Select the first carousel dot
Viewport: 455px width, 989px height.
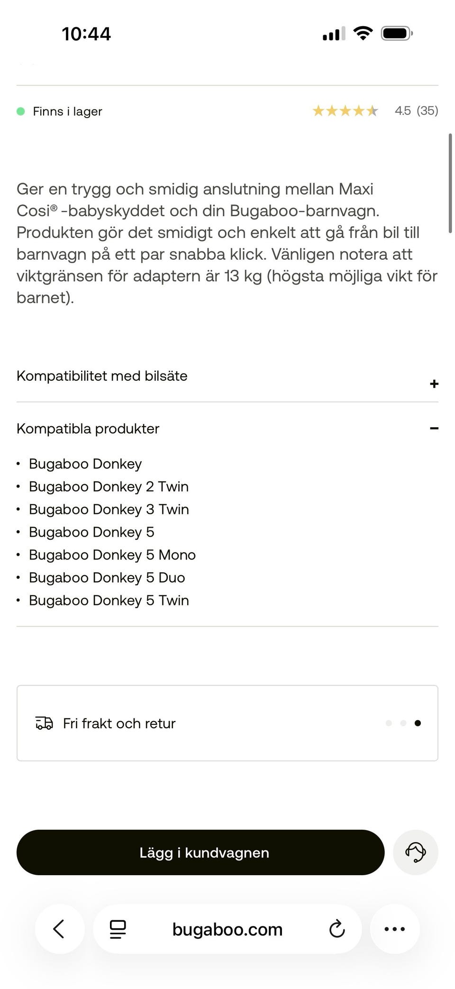point(389,723)
